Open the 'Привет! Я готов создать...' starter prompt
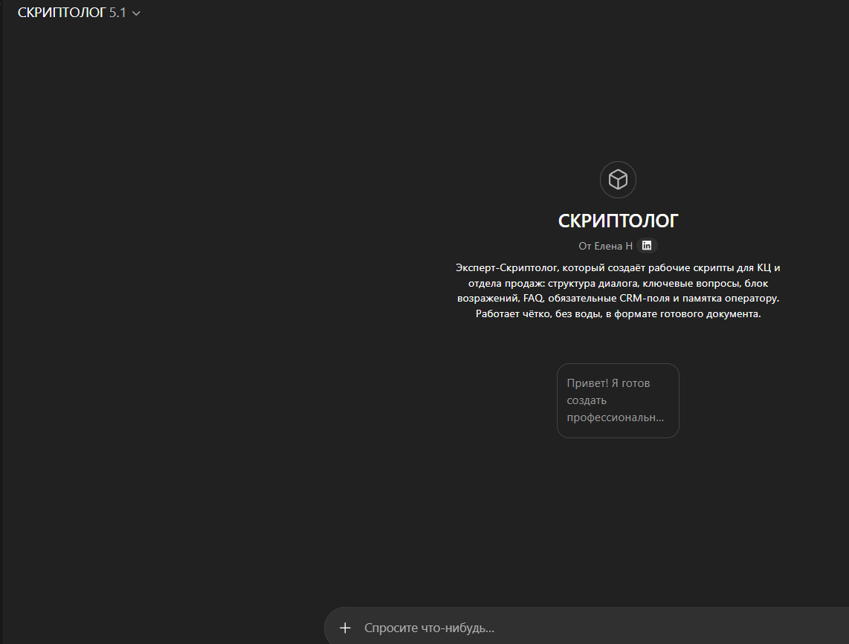Image resolution: width=849 pixels, height=644 pixels. [617, 400]
